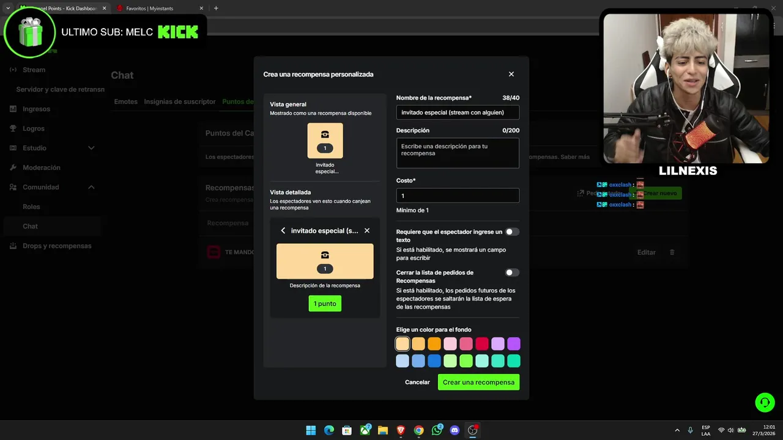
Task: Open a new browser tab
Action: click(216, 9)
